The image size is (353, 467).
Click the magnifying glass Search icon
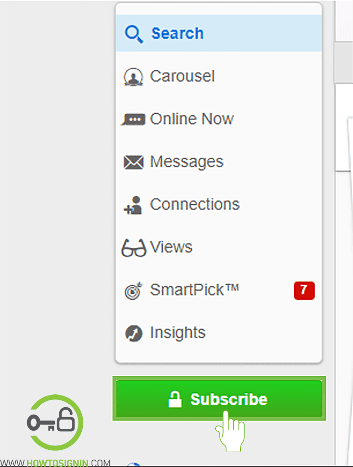click(134, 34)
